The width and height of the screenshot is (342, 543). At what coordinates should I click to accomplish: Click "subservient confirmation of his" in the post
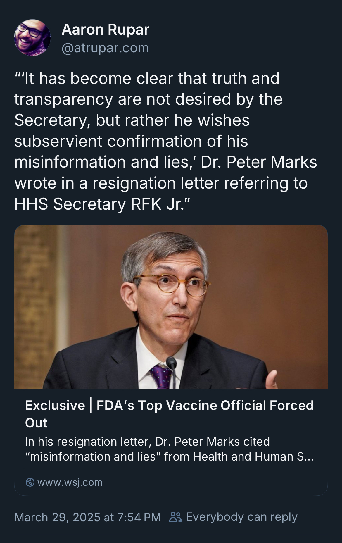(x=131, y=141)
